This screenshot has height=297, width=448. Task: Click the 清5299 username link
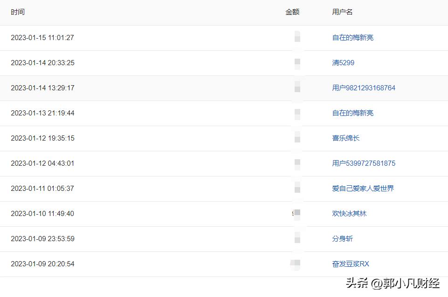[343, 63]
